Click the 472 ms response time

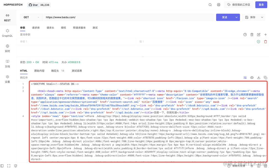(54, 62)
